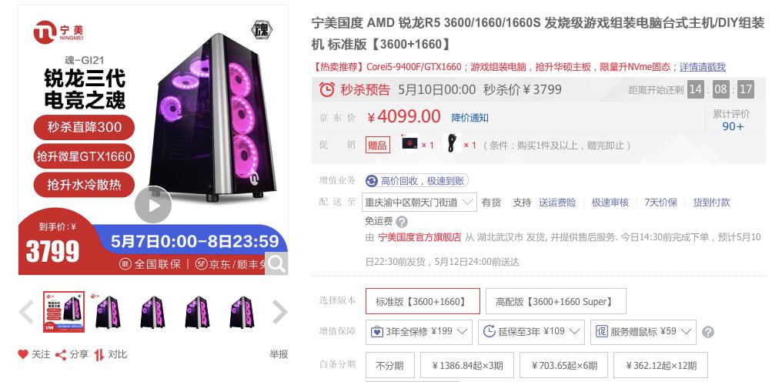The height and width of the screenshot is (382, 772).
Task: Show next product thumbnails with right arrow
Action: click(x=279, y=312)
